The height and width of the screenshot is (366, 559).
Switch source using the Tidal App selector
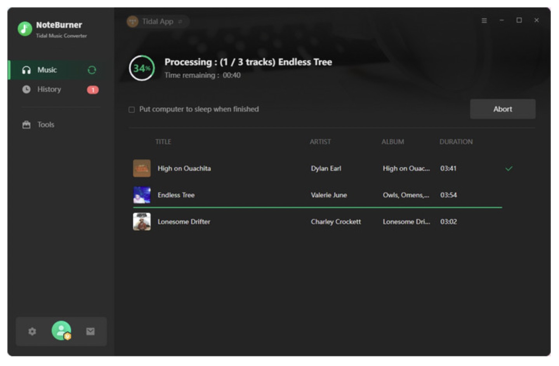pyautogui.click(x=158, y=22)
